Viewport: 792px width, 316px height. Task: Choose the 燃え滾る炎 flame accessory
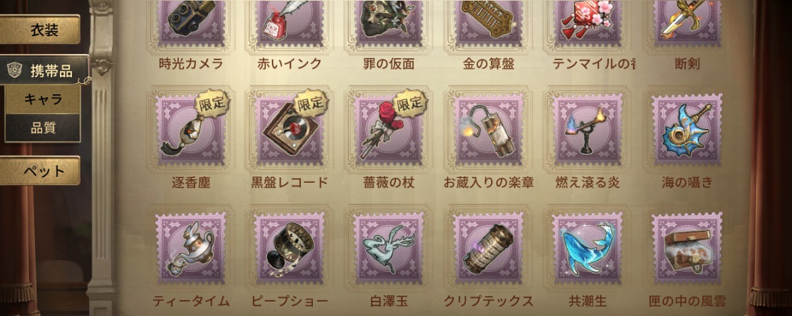click(588, 129)
